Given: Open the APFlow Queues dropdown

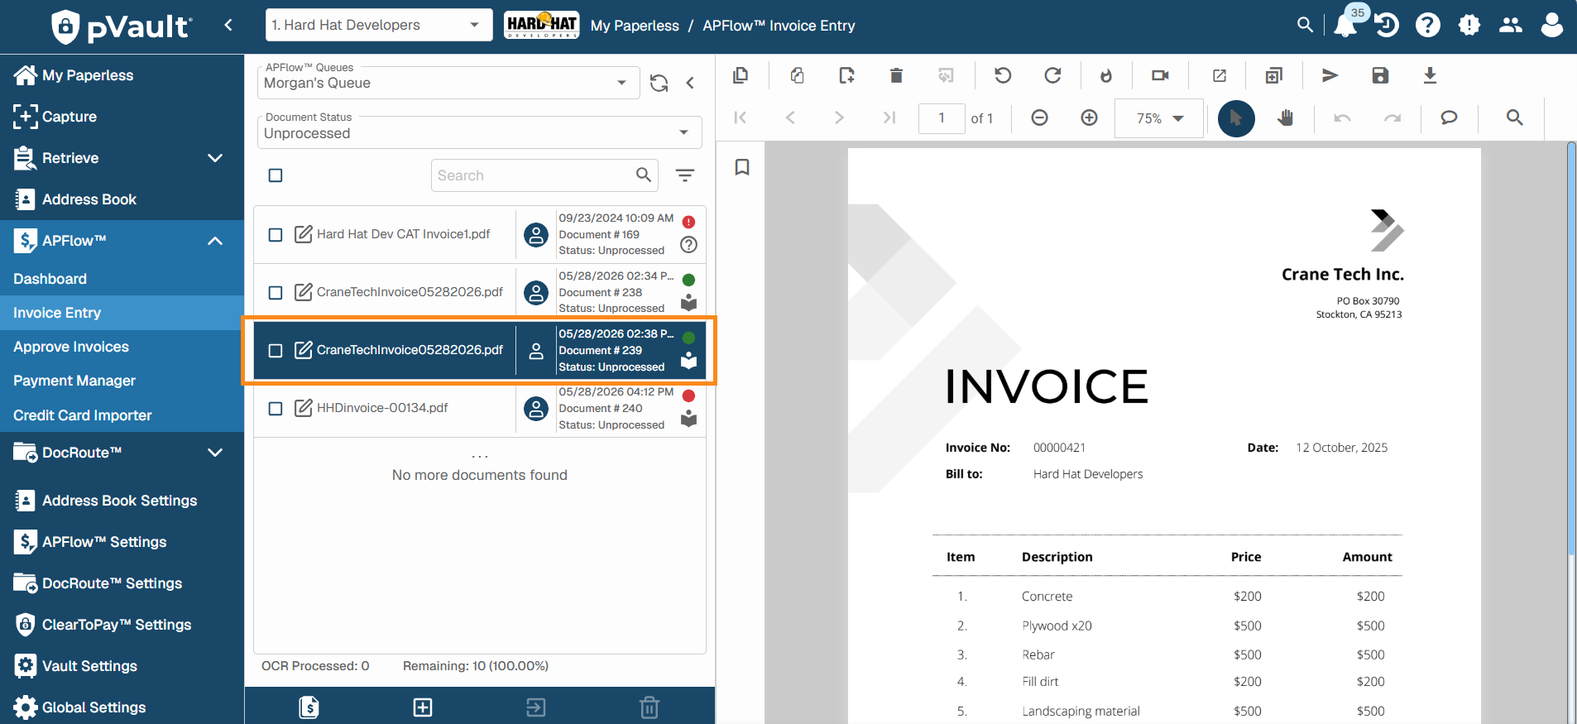Looking at the screenshot, I should tap(448, 83).
